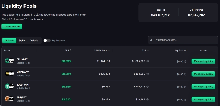Toggle the My Deposits switch

tap(47, 41)
